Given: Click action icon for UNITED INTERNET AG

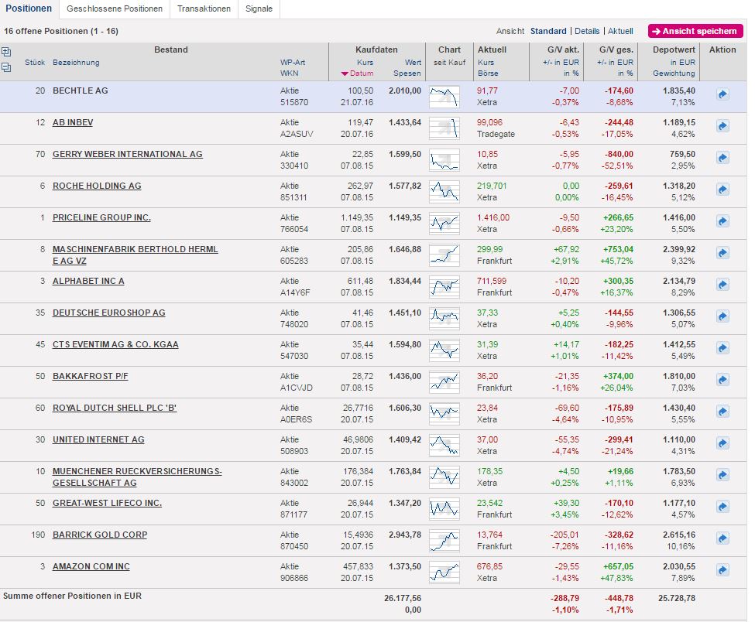Looking at the screenshot, I should click(x=722, y=443).
